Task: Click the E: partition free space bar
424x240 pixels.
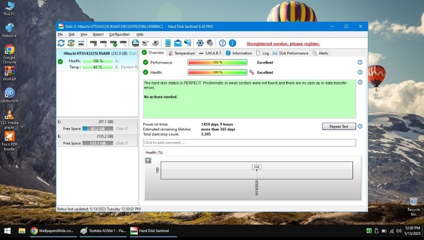Action: 98,143
